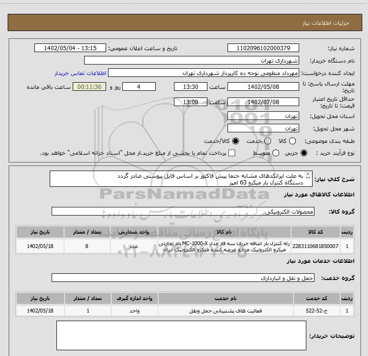Viewport: 368px width, 356px height.
Task: Click the کد کالا column header
Action: [315, 232]
